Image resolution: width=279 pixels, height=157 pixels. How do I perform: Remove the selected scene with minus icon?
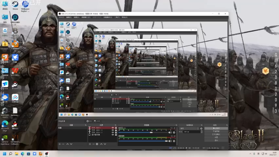pos(63,144)
